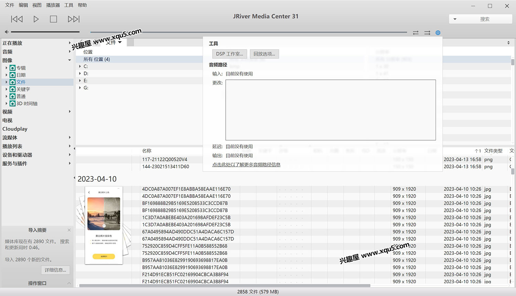The width and height of the screenshot is (516, 296).
Task: Open the 播放器 menu
Action: click(53, 5)
